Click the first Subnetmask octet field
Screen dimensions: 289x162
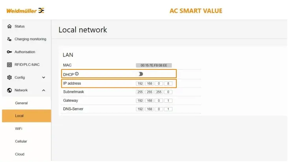click(140, 92)
